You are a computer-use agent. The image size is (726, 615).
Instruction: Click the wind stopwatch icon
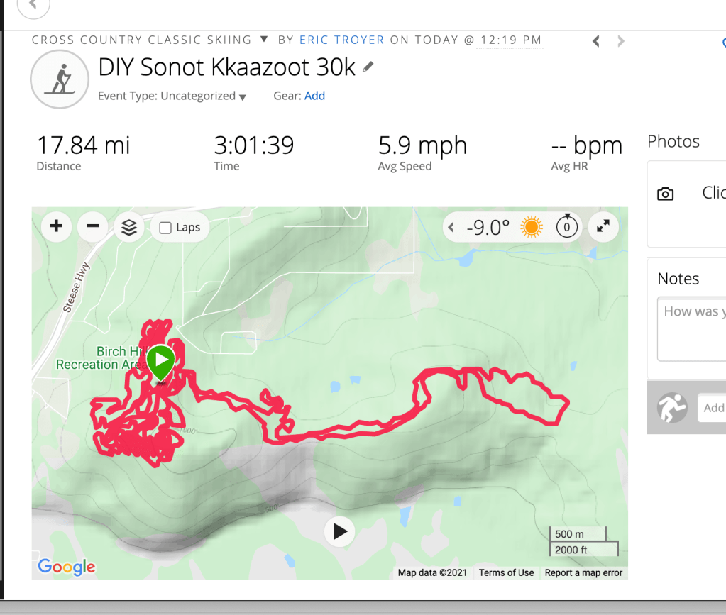click(566, 227)
